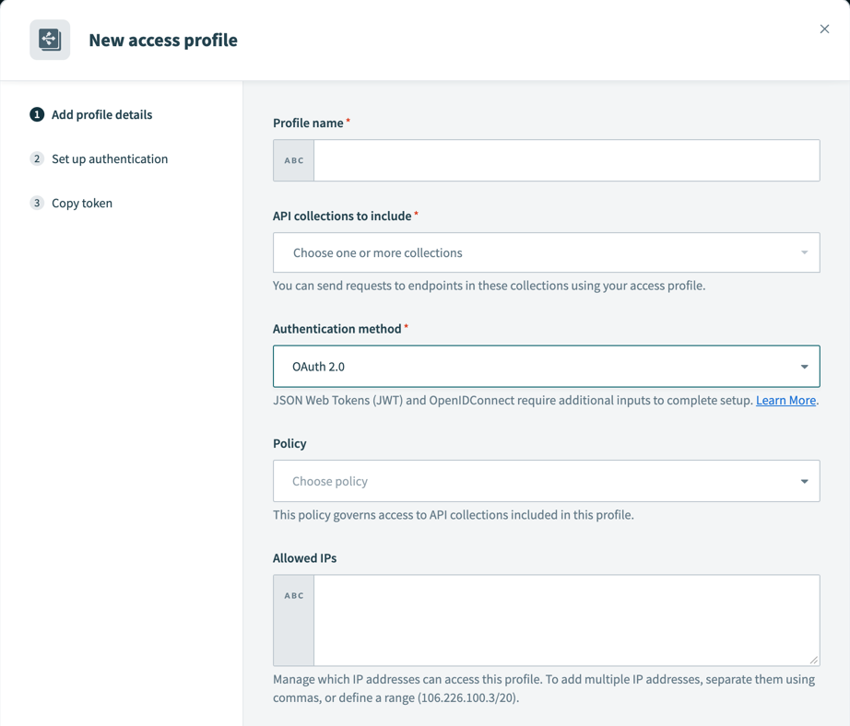This screenshot has height=726, width=850.
Task: Click the ABC icon beside Profile name field
Action: [x=293, y=159]
